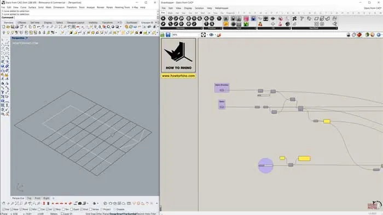
Task: Toggle Osnap in the Rhino status bar
Action: point(113,214)
